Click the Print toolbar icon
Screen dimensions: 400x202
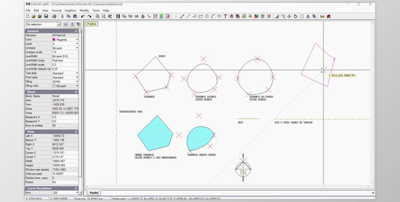tap(54, 16)
